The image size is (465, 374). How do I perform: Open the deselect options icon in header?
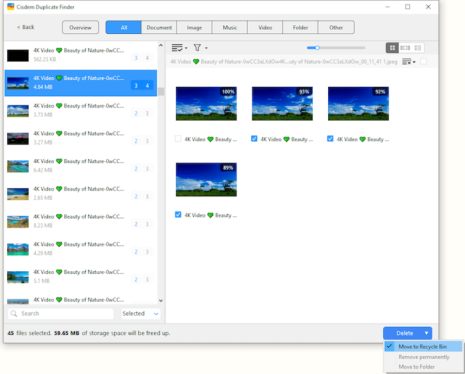tap(409, 62)
